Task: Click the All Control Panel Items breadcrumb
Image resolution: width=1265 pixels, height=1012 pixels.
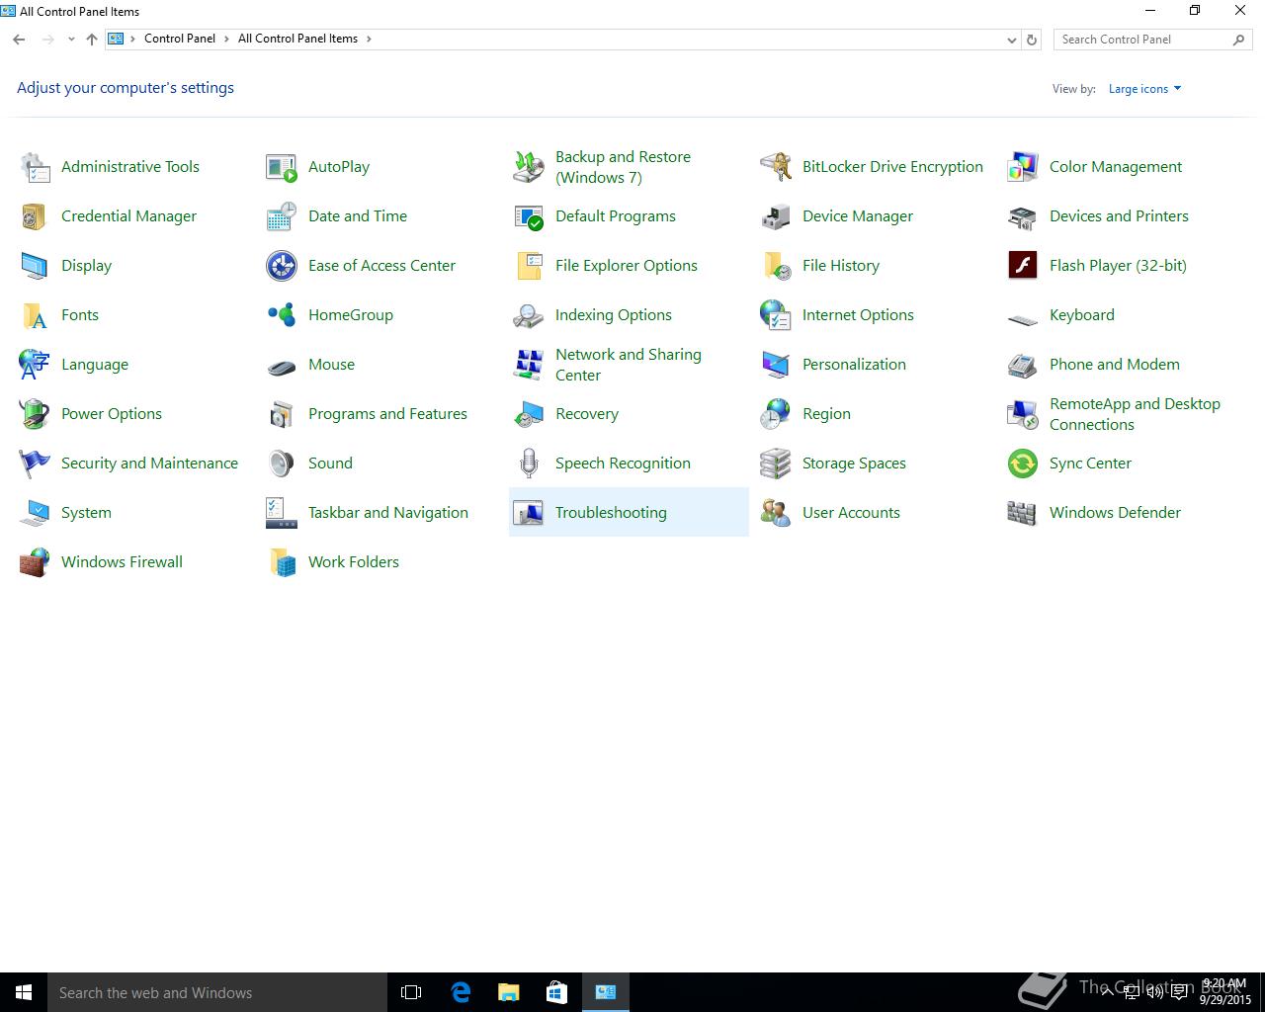Action: (x=297, y=39)
